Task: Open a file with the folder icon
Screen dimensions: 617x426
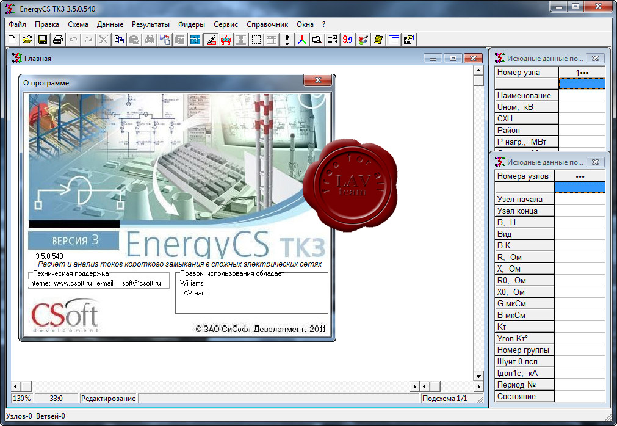Action: point(27,39)
